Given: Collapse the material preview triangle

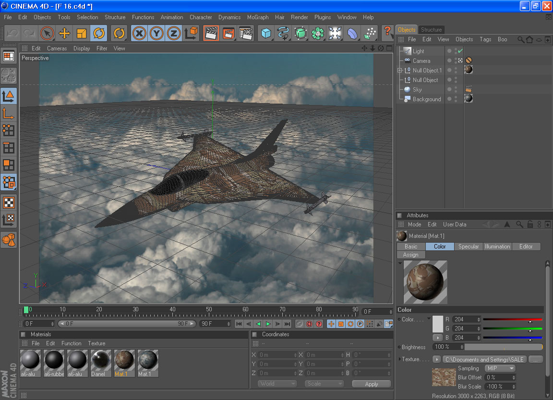Looking at the screenshot, I should point(400,263).
